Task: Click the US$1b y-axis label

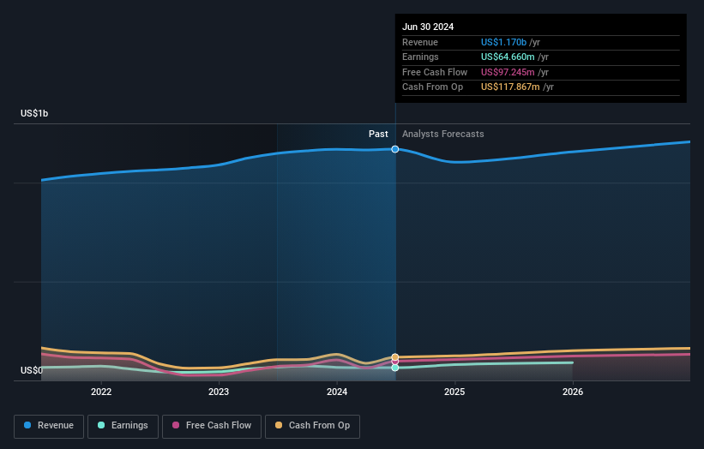Action: [x=34, y=113]
